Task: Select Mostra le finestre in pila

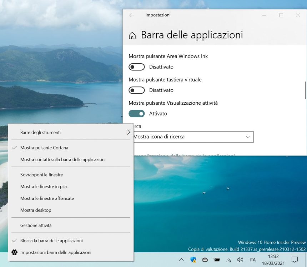Action: 71,187
